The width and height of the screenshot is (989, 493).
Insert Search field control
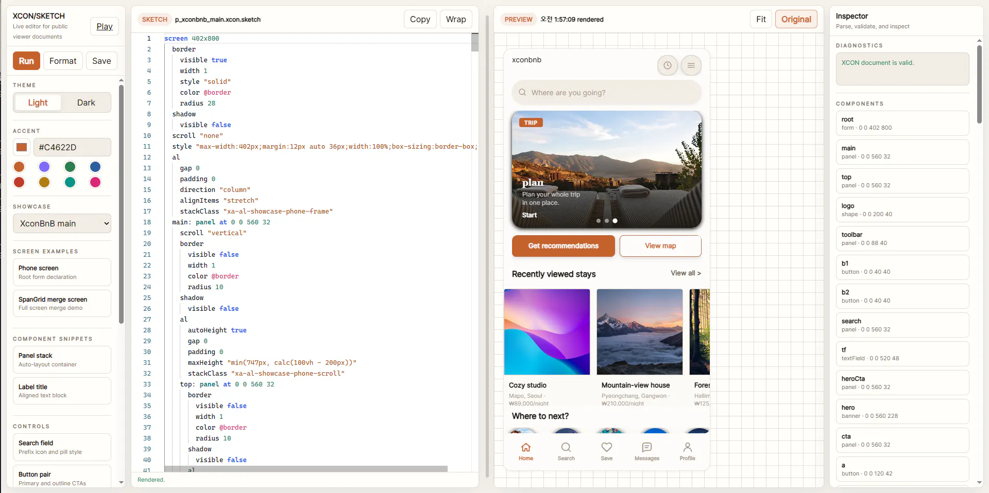coord(62,447)
